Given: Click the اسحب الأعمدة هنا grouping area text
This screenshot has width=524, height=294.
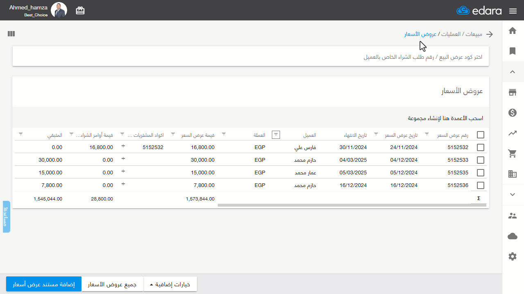Looking at the screenshot, I should [445, 118].
